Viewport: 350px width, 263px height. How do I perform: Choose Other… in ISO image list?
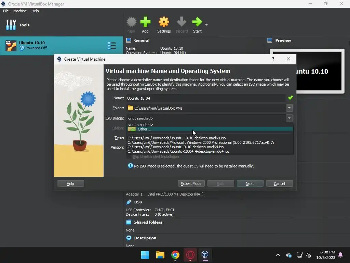210,129
